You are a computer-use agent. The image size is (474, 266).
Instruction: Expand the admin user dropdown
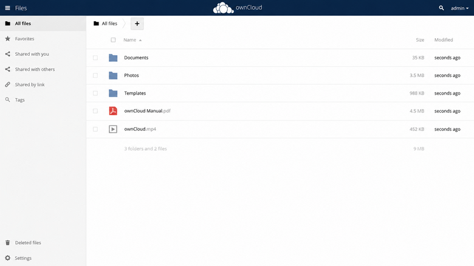(x=459, y=8)
